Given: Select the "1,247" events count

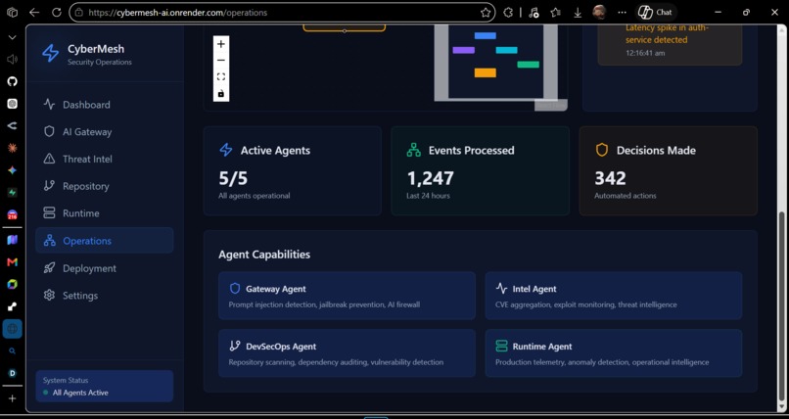Looking at the screenshot, I should (430, 178).
